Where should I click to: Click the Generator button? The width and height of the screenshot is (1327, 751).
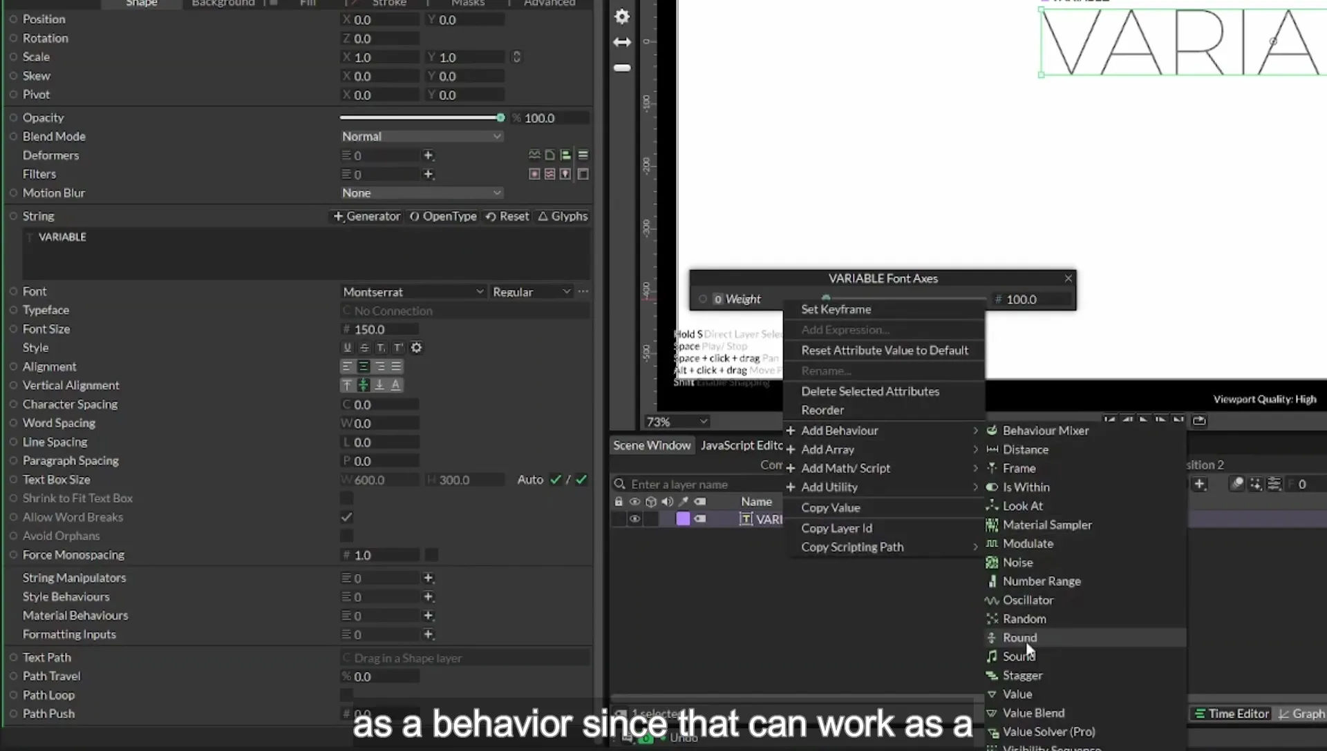[x=367, y=217]
